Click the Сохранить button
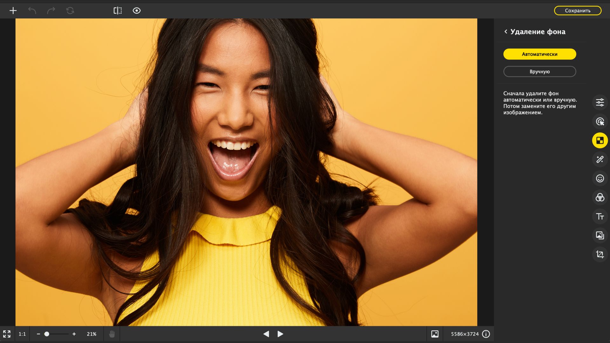 [578, 10]
